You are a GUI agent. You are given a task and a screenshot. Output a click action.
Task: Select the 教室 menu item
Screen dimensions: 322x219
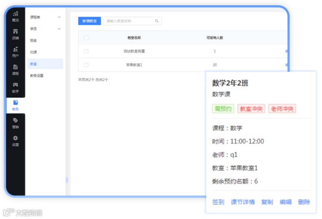[x=45, y=64]
